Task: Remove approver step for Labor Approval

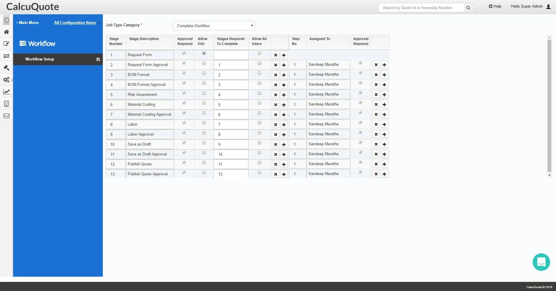Action: pos(376,134)
